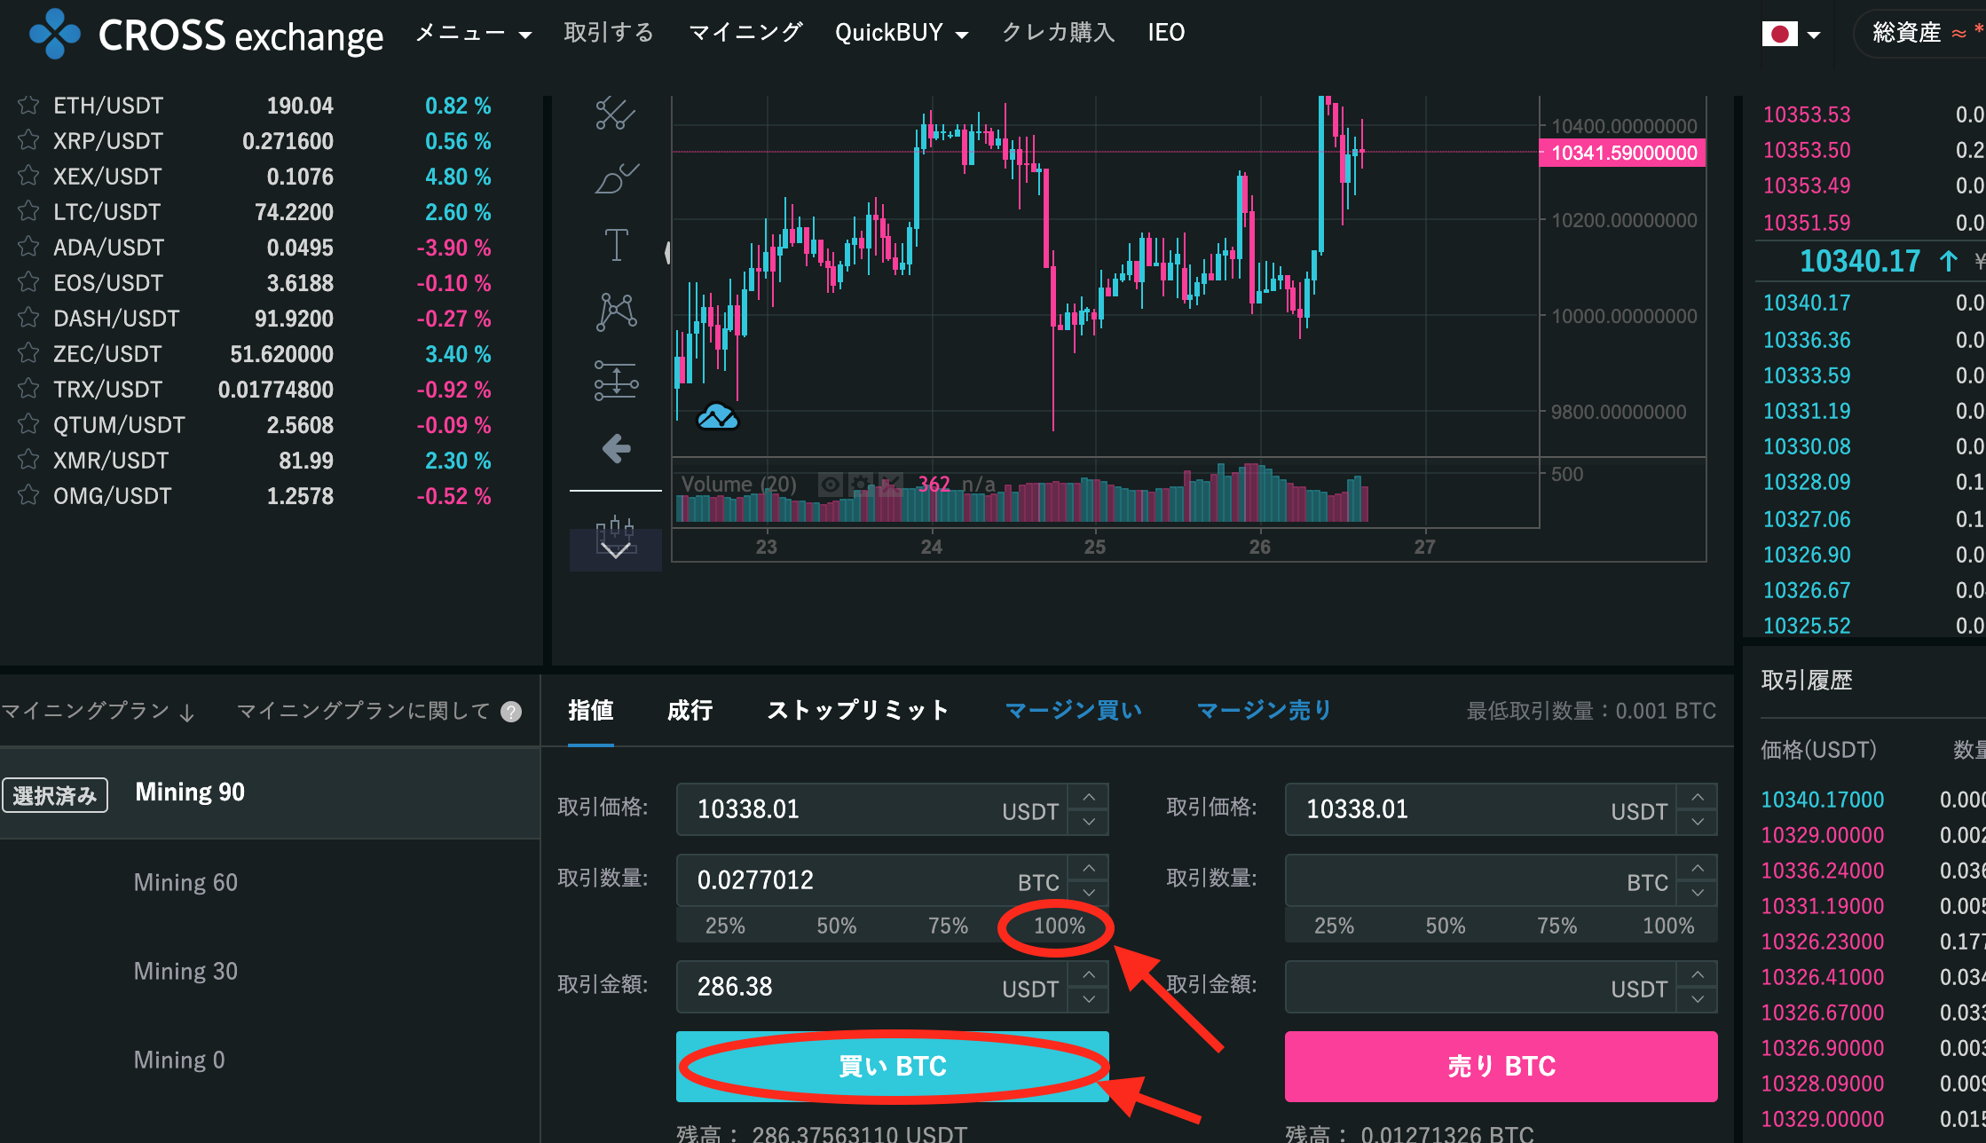
Task: Toggle Volume indicator visibility eye
Action: coord(830,485)
